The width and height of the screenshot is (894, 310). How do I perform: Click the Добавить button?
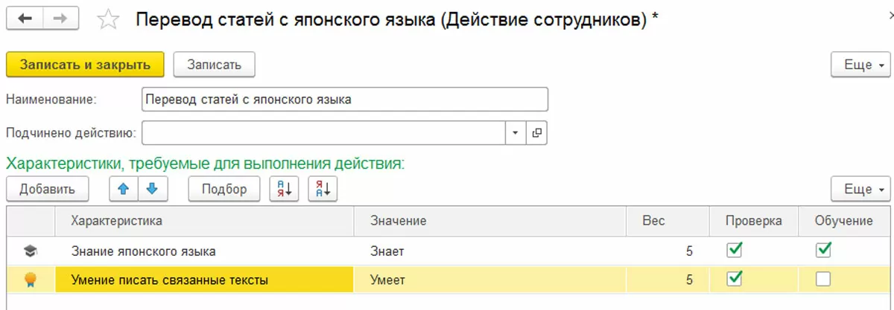47,189
